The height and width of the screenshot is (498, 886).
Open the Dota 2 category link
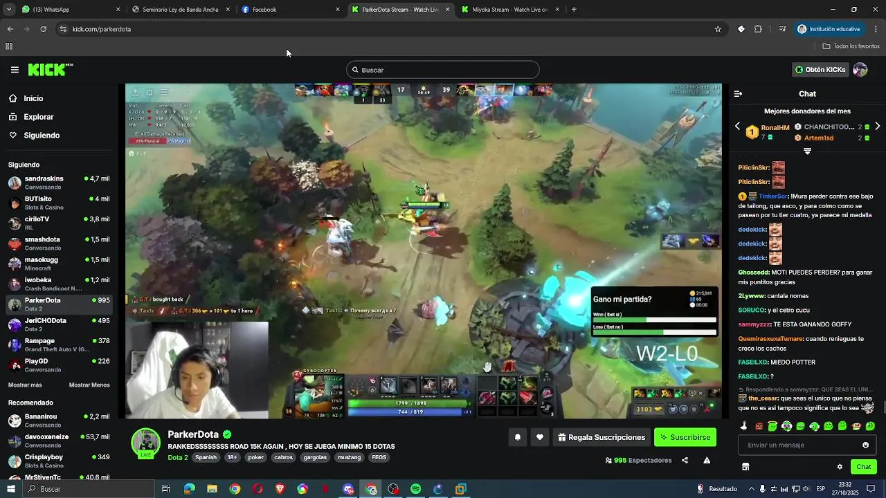coord(178,457)
